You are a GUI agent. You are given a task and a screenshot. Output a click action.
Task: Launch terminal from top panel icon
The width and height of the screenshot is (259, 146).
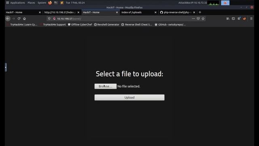pyautogui.click(x=56, y=3)
